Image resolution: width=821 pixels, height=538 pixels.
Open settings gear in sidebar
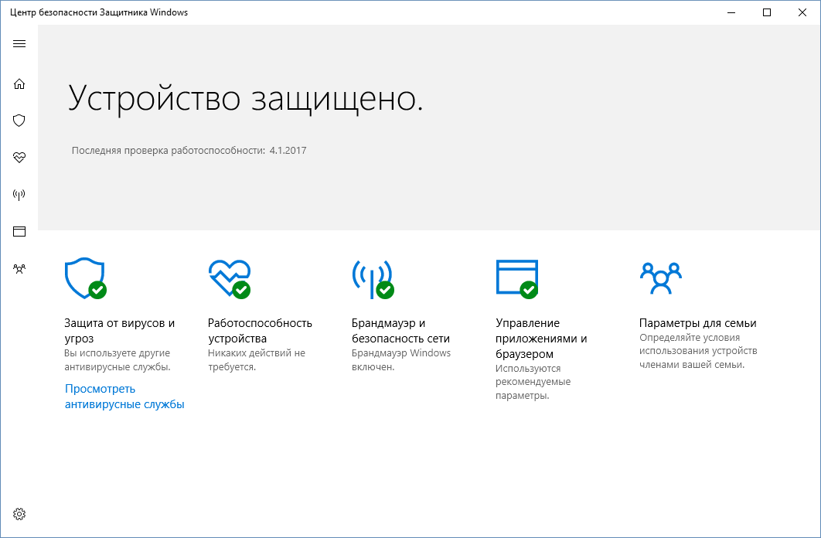coord(19,514)
